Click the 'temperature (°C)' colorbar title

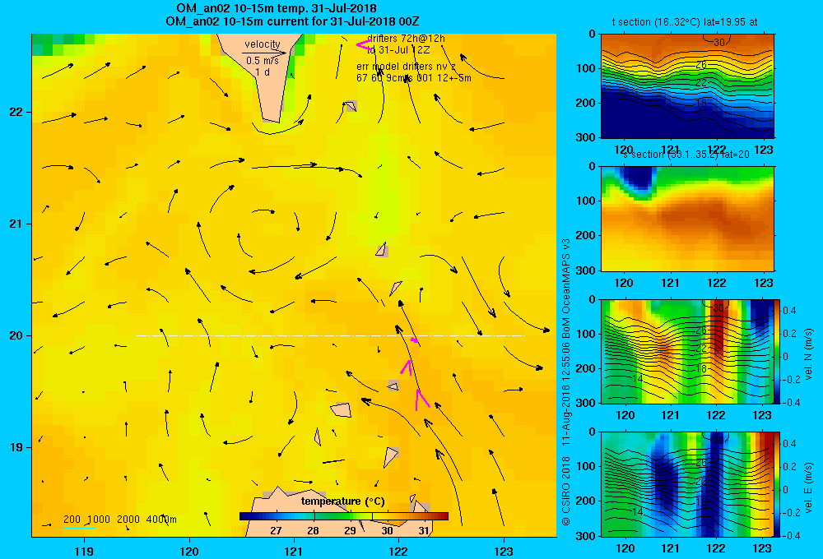point(342,501)
